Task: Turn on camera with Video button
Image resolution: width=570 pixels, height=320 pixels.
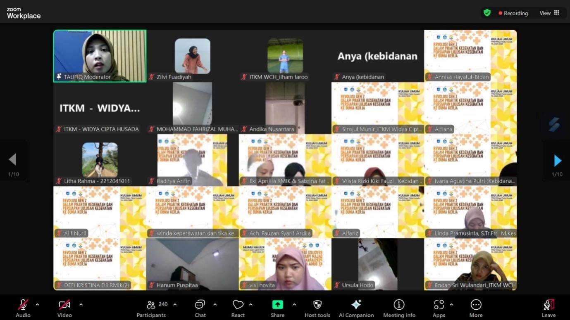Action: click(x=64, y=308)
